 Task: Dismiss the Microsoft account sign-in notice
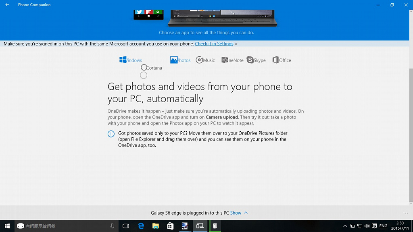tap(236, 44)
